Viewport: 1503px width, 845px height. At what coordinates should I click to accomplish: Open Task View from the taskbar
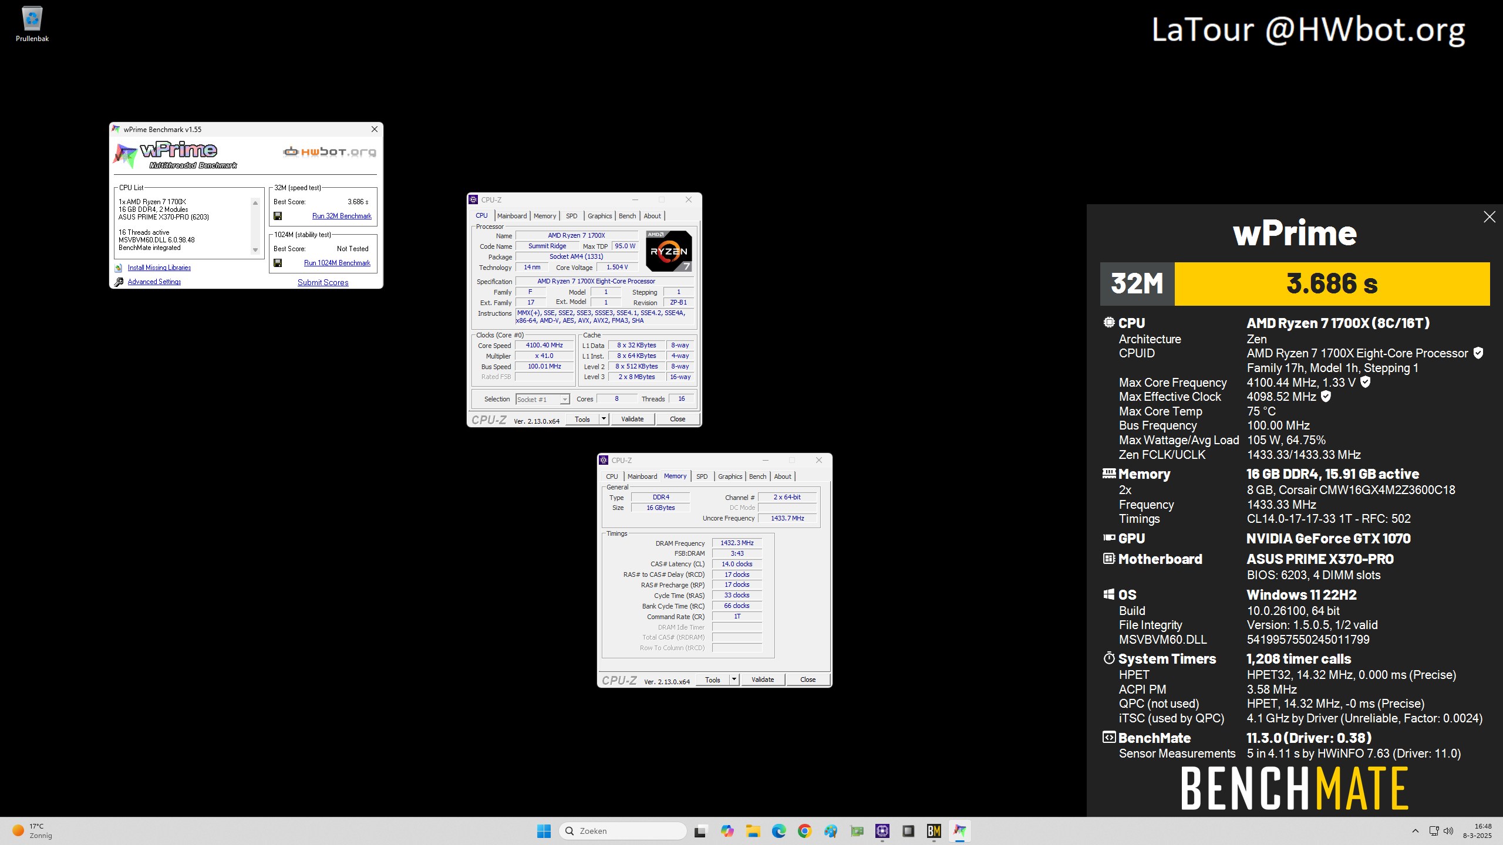tap(700, 831)
